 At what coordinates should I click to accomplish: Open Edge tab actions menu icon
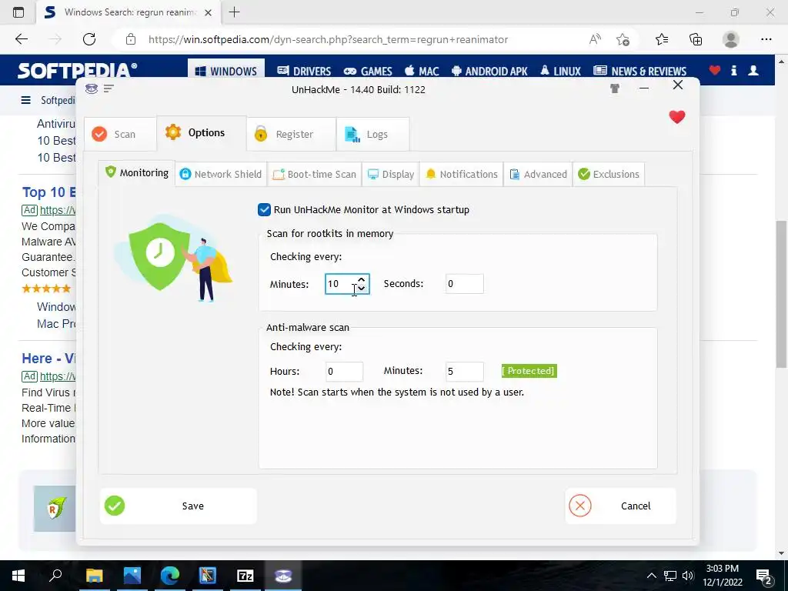pyautogui.click(x=18, y=12)
